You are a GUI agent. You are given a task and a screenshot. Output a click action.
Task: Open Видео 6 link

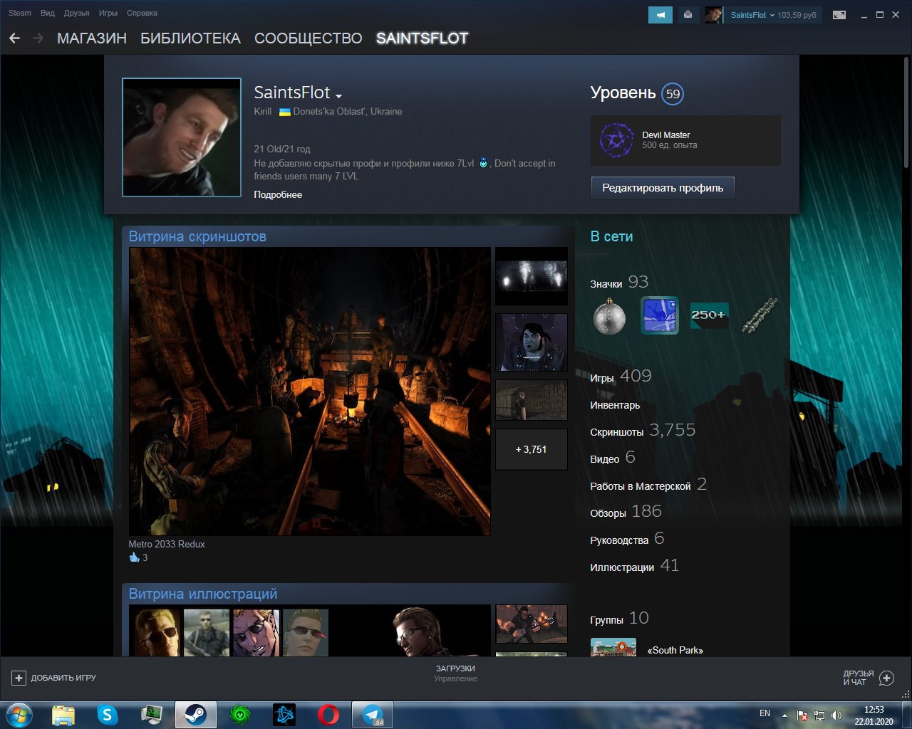click(613, 457)
